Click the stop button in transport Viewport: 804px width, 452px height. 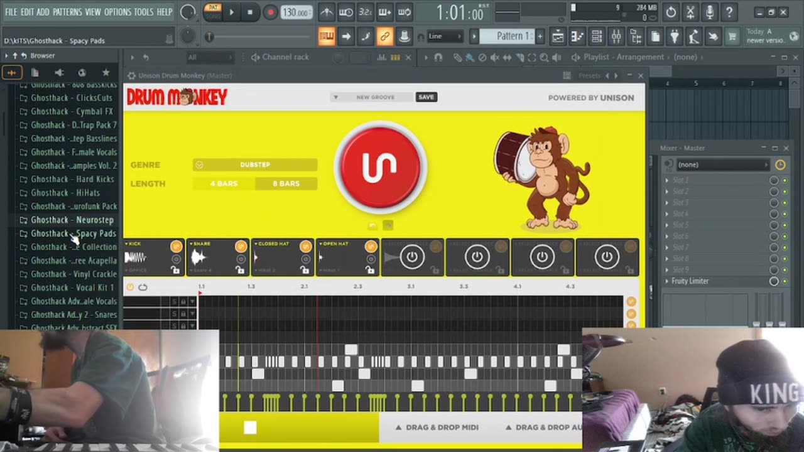(x=250, y=12)
